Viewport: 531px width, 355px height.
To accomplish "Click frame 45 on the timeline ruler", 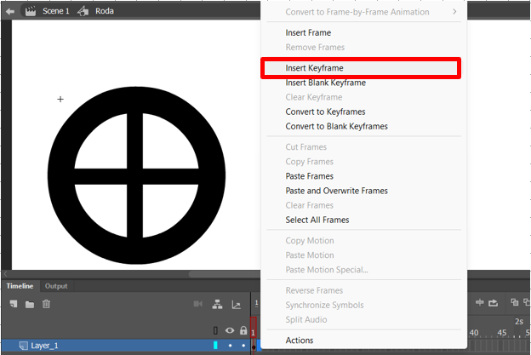I will (x=502, y=333).
